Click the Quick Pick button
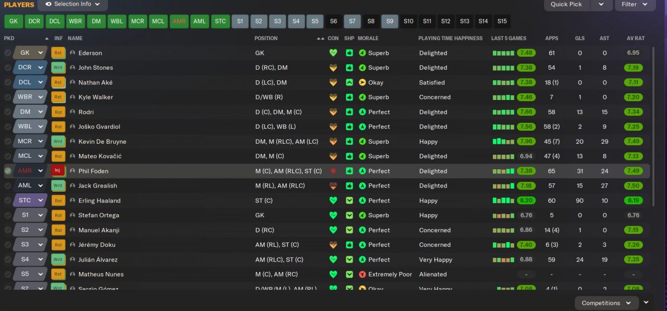667x311 pixels. pos(566,4)
